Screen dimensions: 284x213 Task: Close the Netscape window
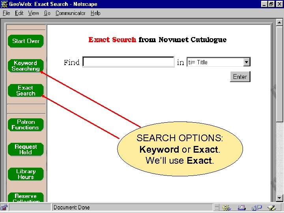point(279,4)
